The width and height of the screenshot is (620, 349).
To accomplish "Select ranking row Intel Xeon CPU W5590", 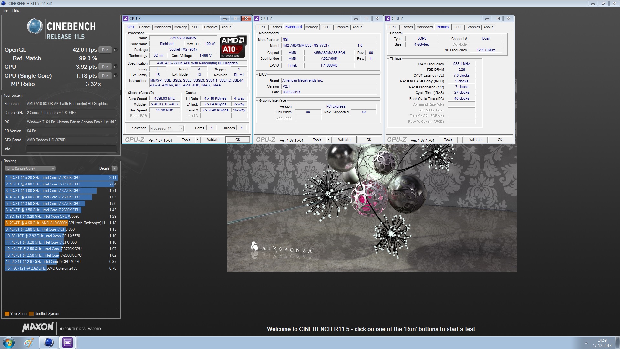I will [61, 217].
